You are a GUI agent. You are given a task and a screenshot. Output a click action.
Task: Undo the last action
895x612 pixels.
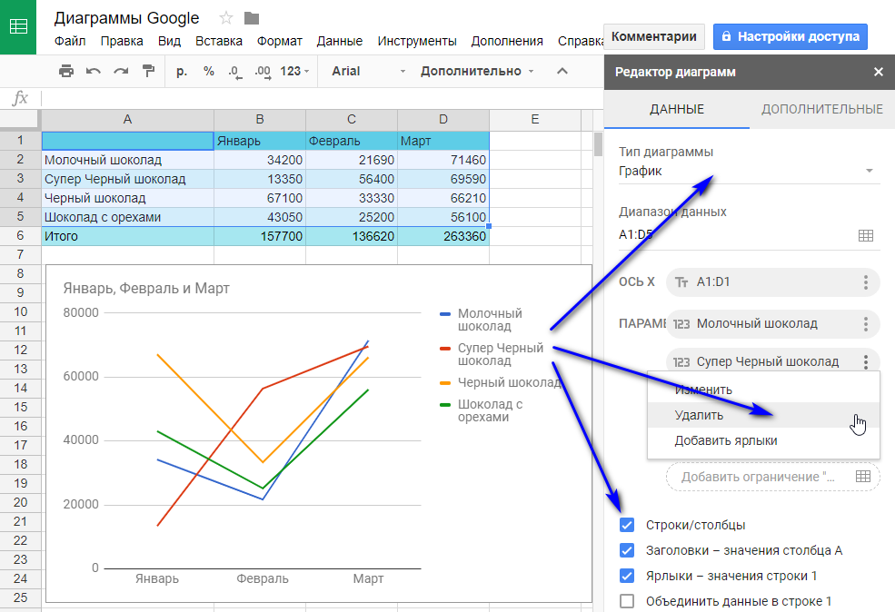(94, 72)
